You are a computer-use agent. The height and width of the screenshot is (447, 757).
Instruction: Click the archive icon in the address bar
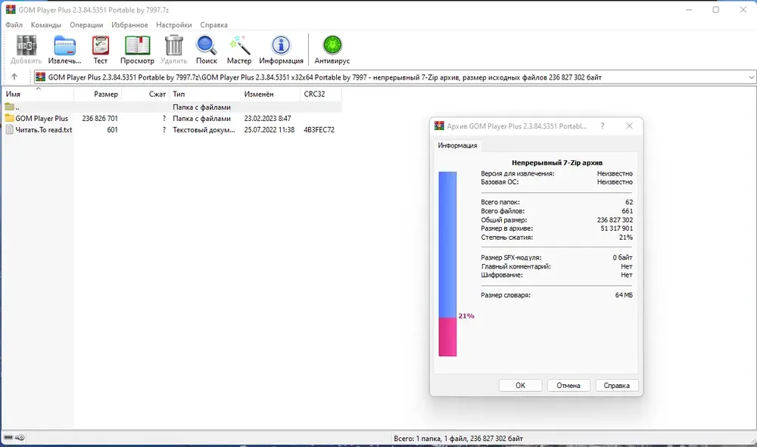41,77
